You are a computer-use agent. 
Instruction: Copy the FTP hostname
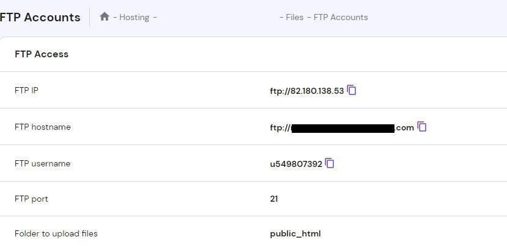[x=421, y=127]
